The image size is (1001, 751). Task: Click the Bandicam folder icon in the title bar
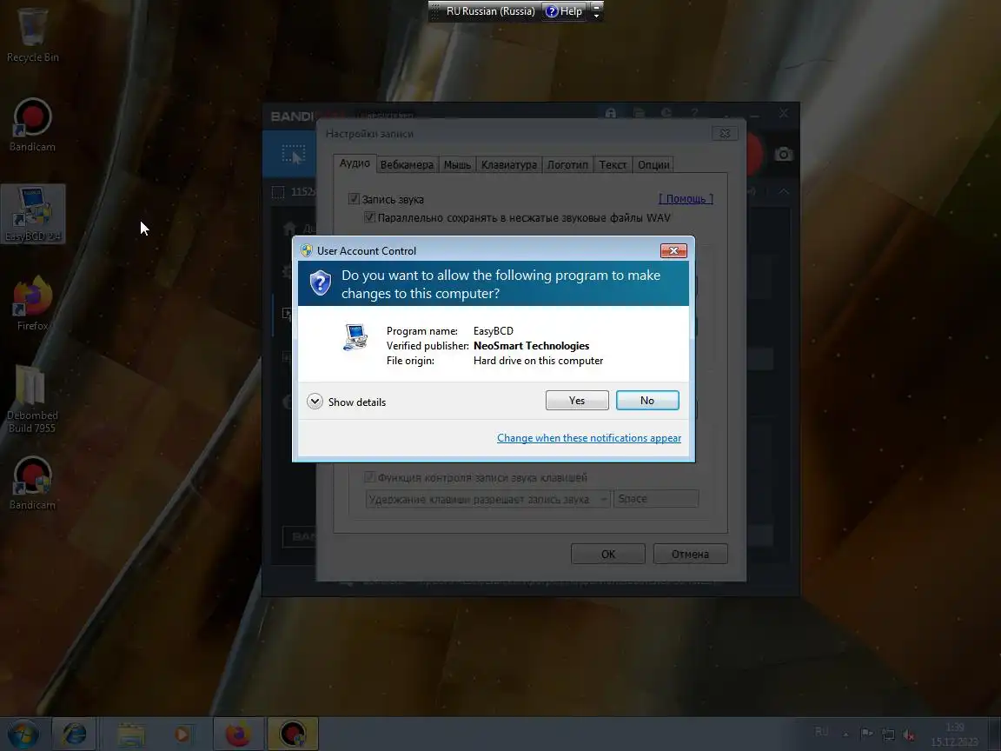click(639, 113)
